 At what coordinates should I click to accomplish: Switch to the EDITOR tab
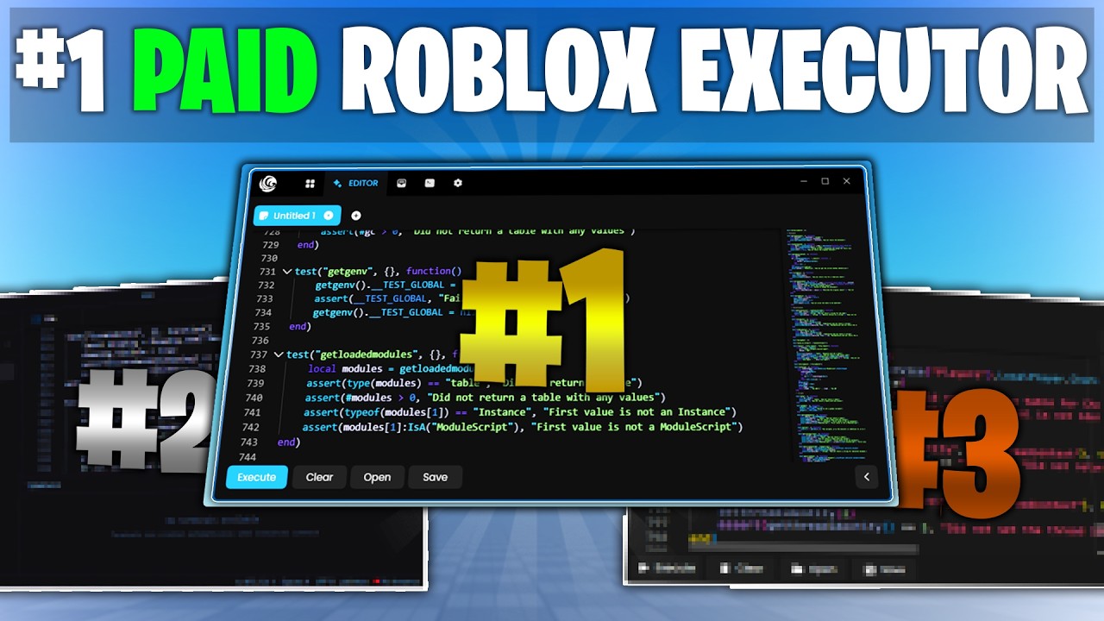click(356, 183)
